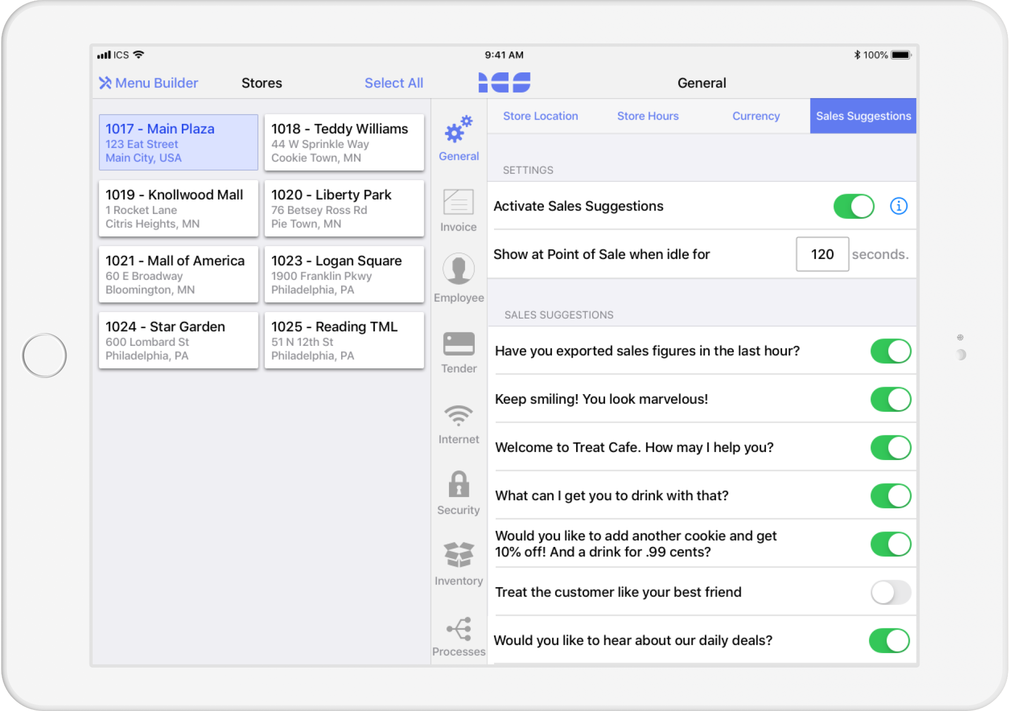This screenshot has height=711, width=1009.
Task: Select the 1021 - Mall of America store
Action: pyautogui.click(x=178, y=275)
